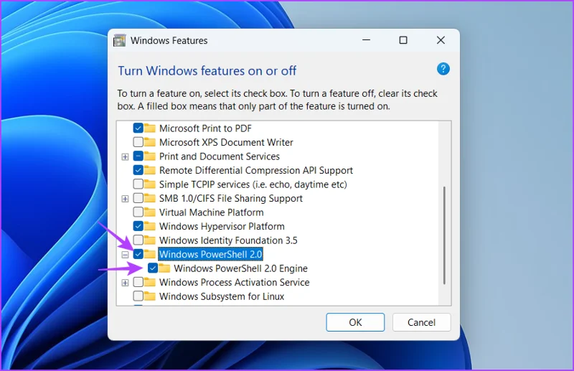The height and width of the screenshot is (371, 574).
Task: Click the Windows Features title bar icon
Action: [119, 41]
